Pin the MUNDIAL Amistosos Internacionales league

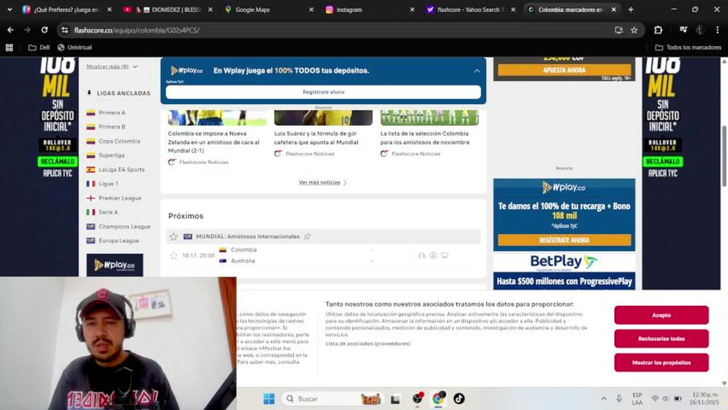click(307, 236)
